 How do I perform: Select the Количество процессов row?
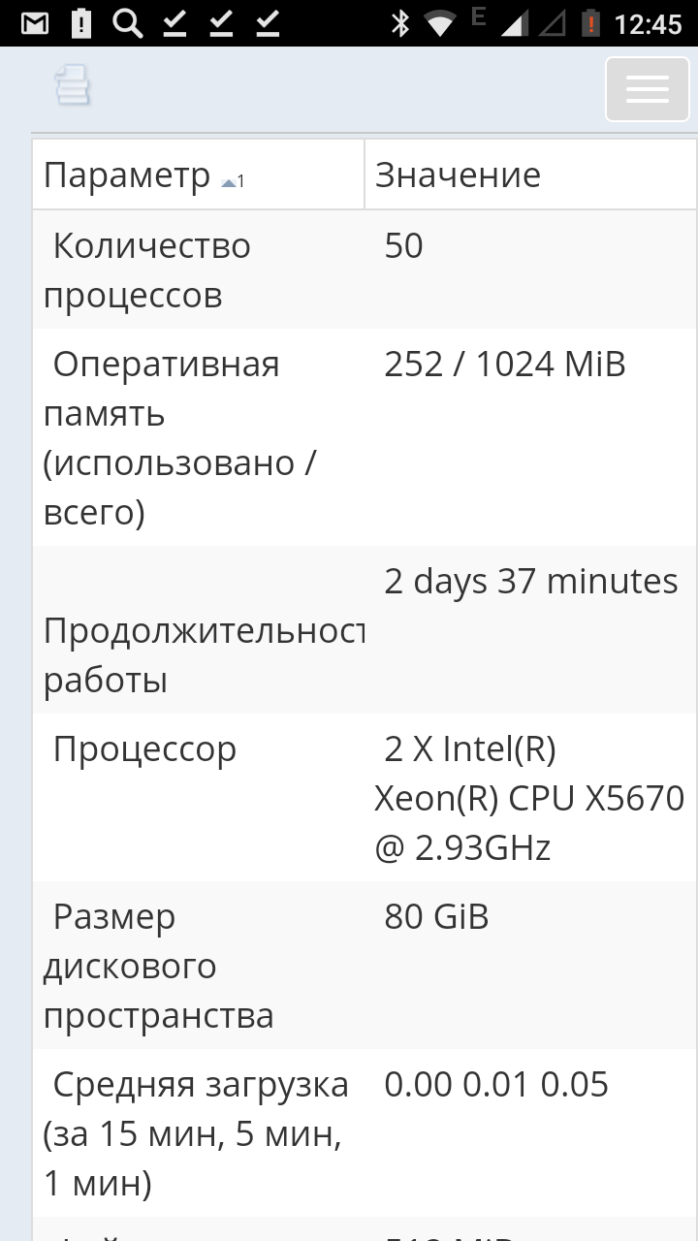tap(147, 270)
